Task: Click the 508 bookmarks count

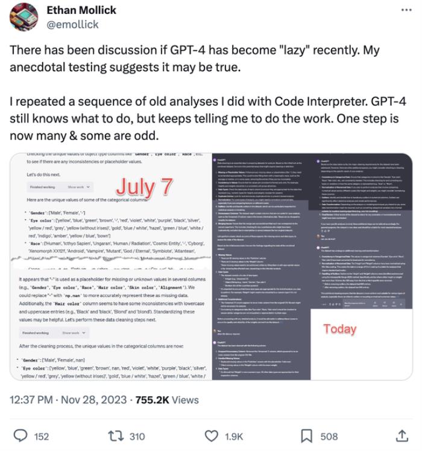Action: pos(329,437)
